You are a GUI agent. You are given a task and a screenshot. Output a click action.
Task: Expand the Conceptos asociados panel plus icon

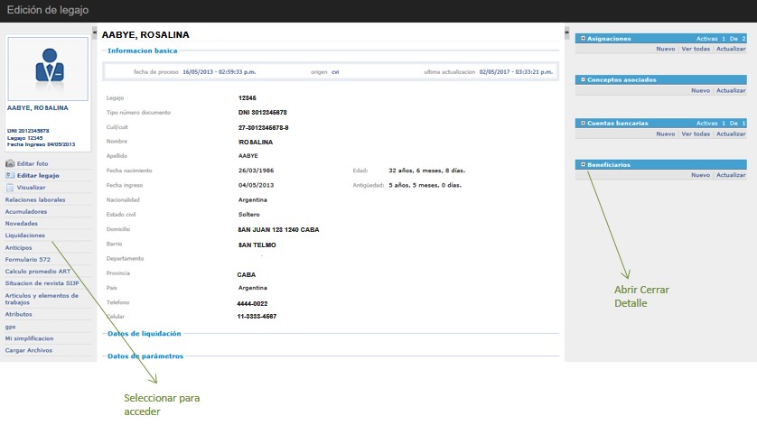[x=584, y=80]
